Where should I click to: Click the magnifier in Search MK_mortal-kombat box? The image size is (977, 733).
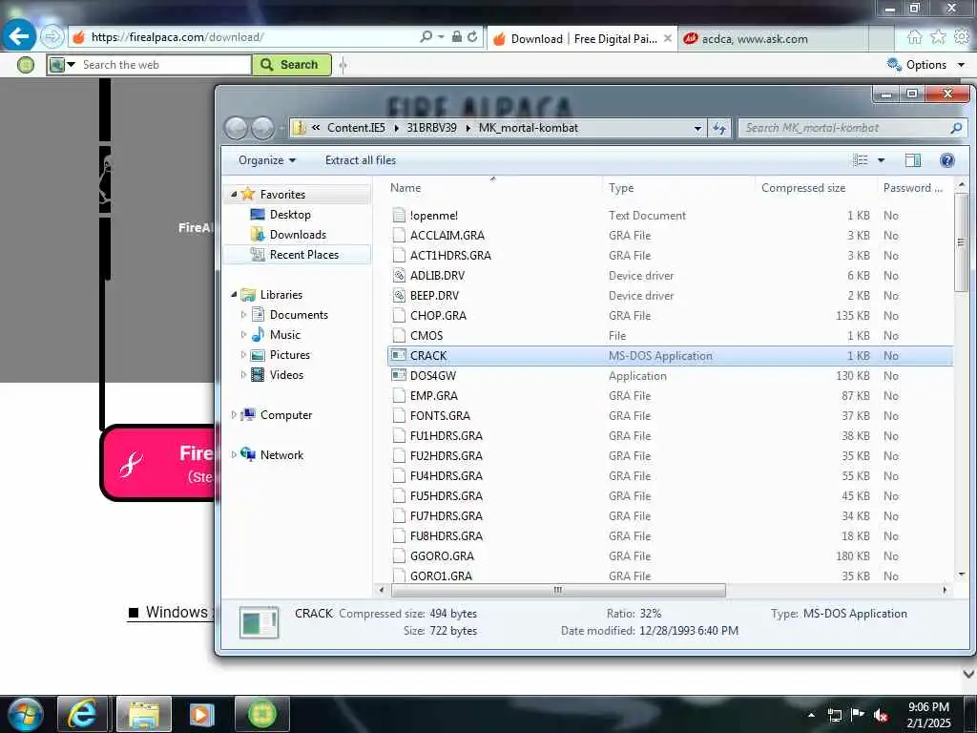tap(956, 128)
